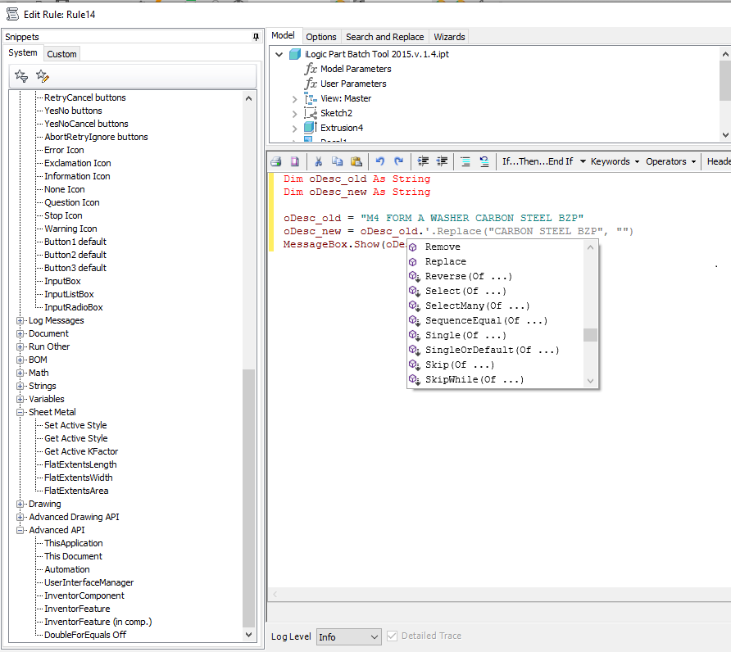Collapse the Sheet Metal snippet group

[x=20, y=411]
